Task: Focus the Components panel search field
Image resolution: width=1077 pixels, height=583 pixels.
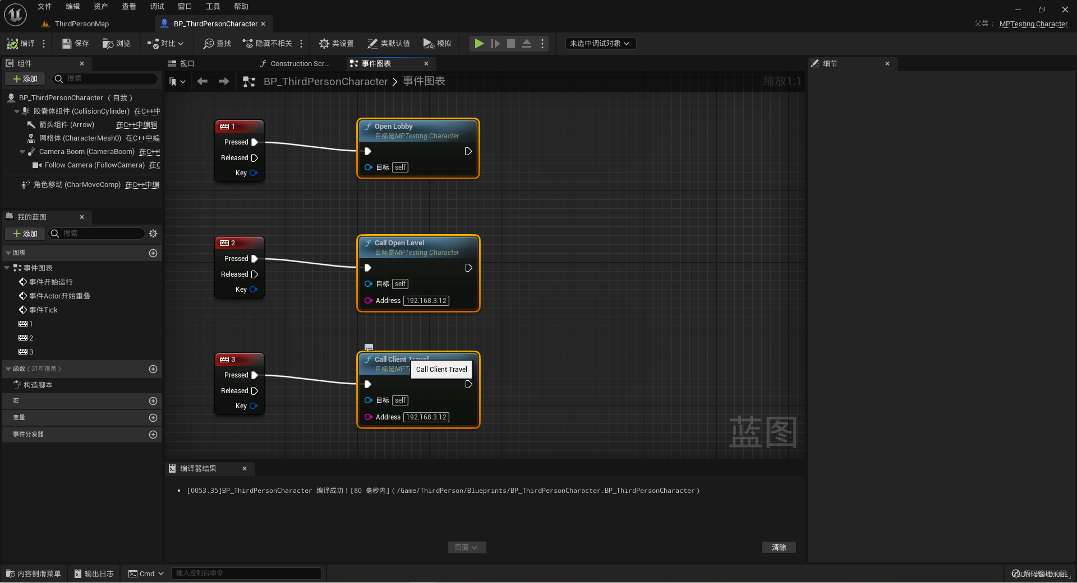Action: click(105, 79)
